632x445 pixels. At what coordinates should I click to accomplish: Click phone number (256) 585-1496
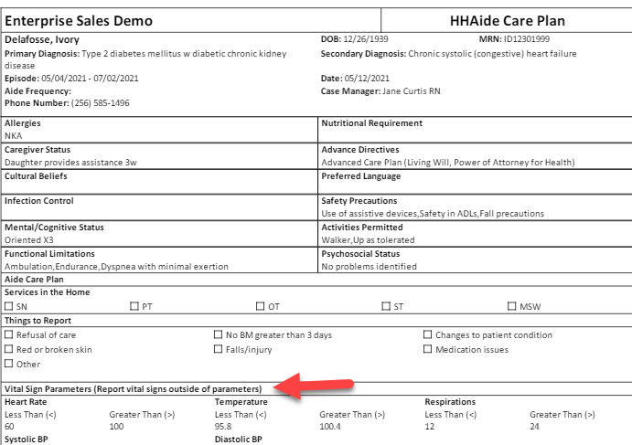pos(101,103)
